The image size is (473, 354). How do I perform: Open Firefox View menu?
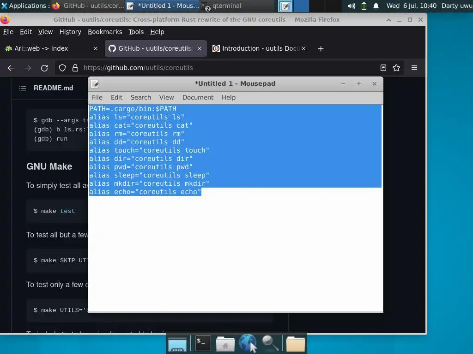[45, 32]
